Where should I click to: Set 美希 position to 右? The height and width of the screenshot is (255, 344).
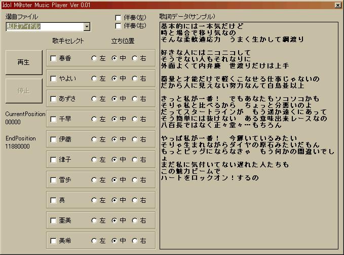point(135,241)
